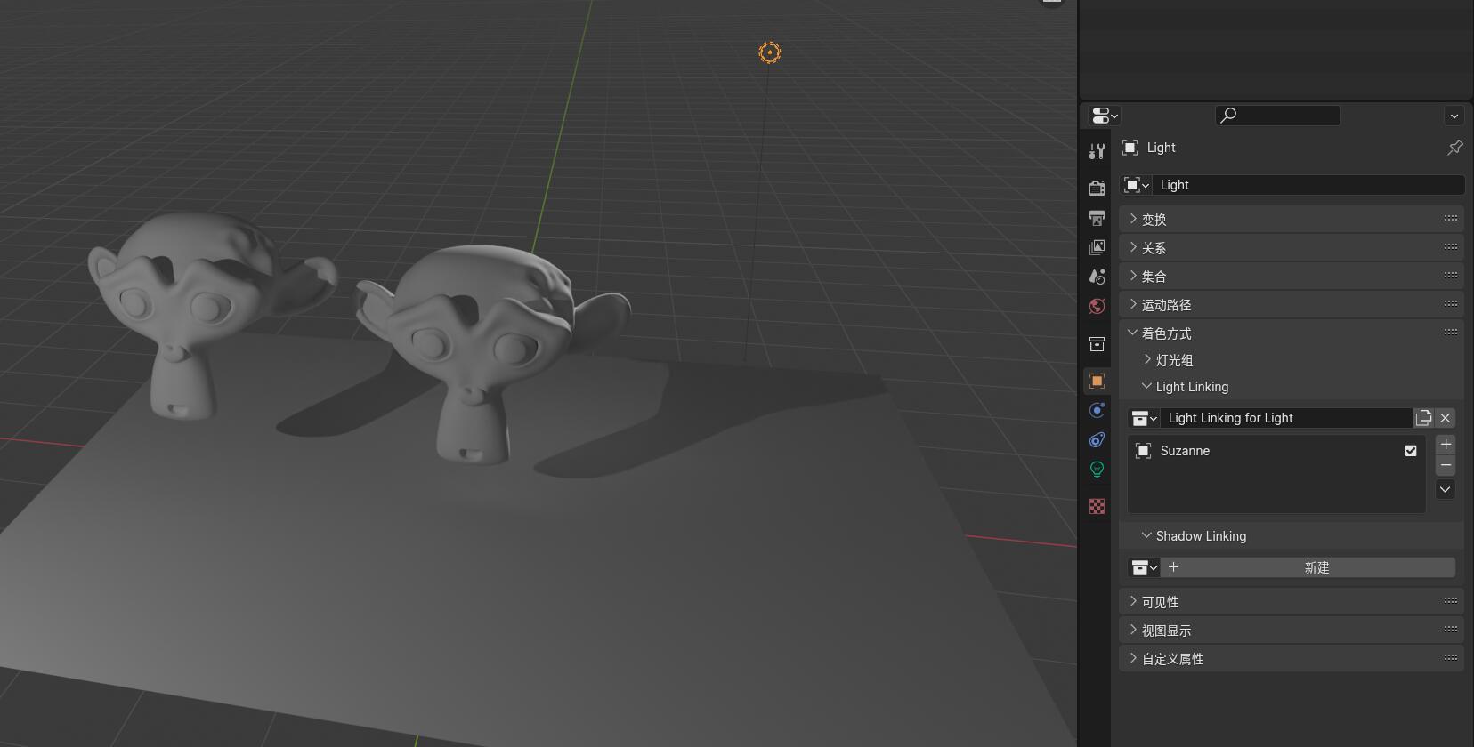Expand the 自定义属性 panel
Screen dimensions: 1474x747
coord(1291,658)
